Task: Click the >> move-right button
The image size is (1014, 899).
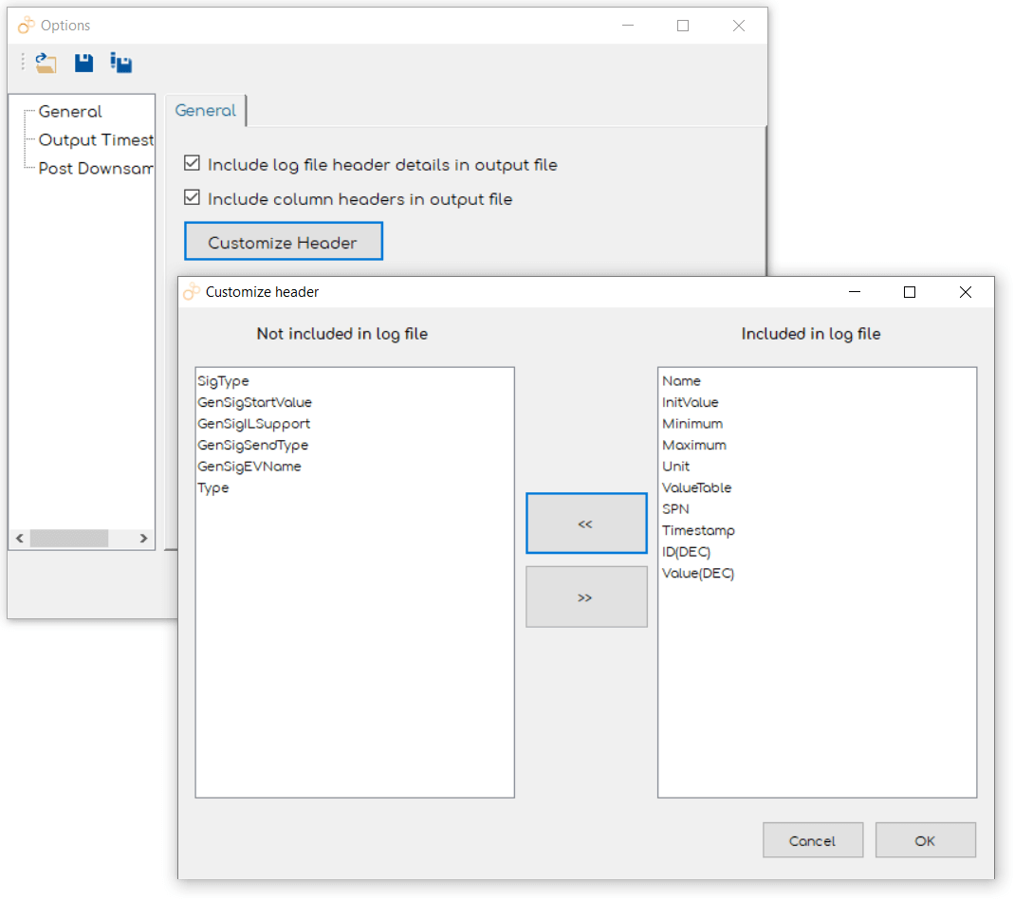Action: click(586, 597)
